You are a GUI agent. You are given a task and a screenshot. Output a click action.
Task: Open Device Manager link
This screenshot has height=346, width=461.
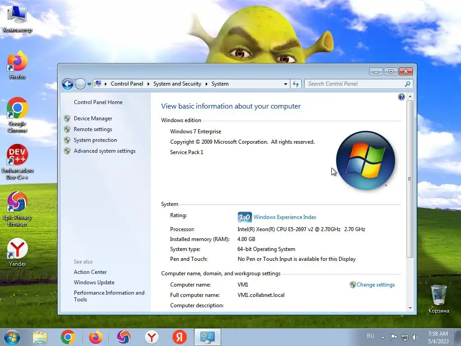[x=93, y=118]
